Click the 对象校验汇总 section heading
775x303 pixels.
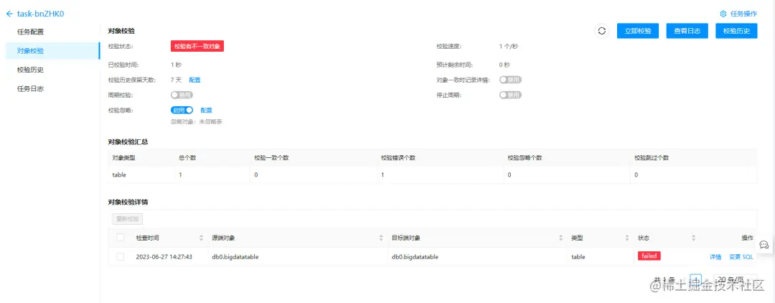click(x=128, y=141)
